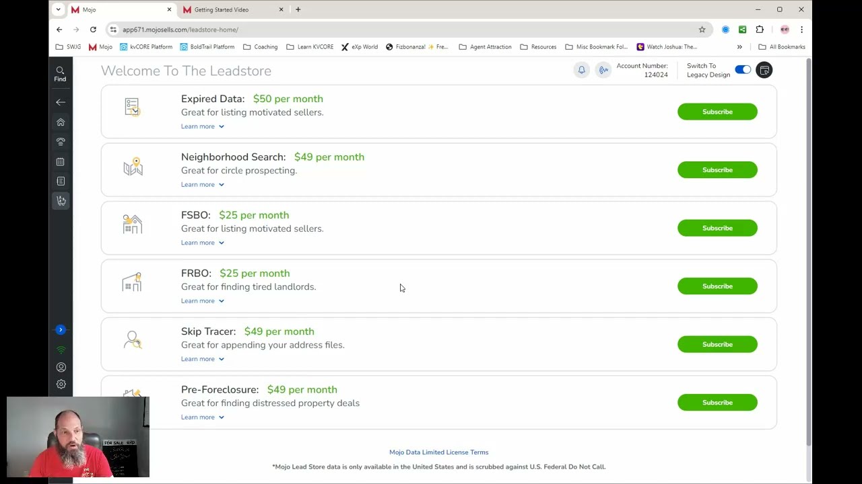Open the Chrome profile avatar

point(785,30)
